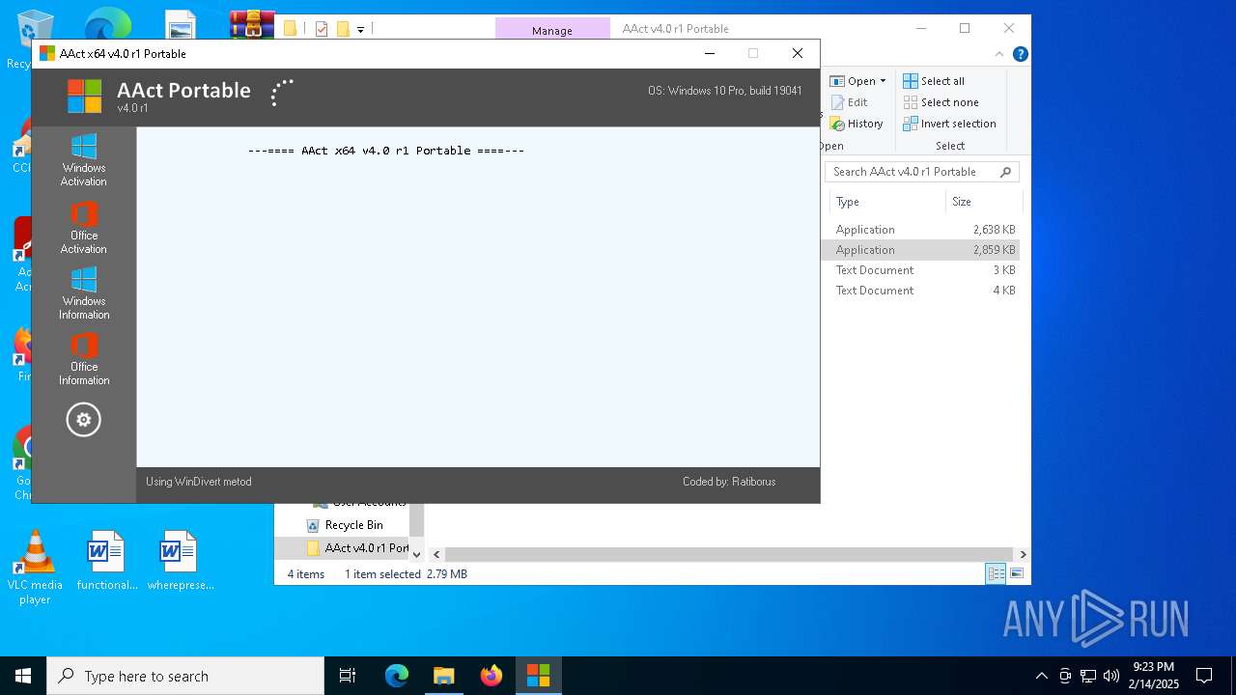The height and width of the screenshot is (695, 1236).
Task: Open volume control in system tray
Action: pyautogui.click(x=1111, y=676)
